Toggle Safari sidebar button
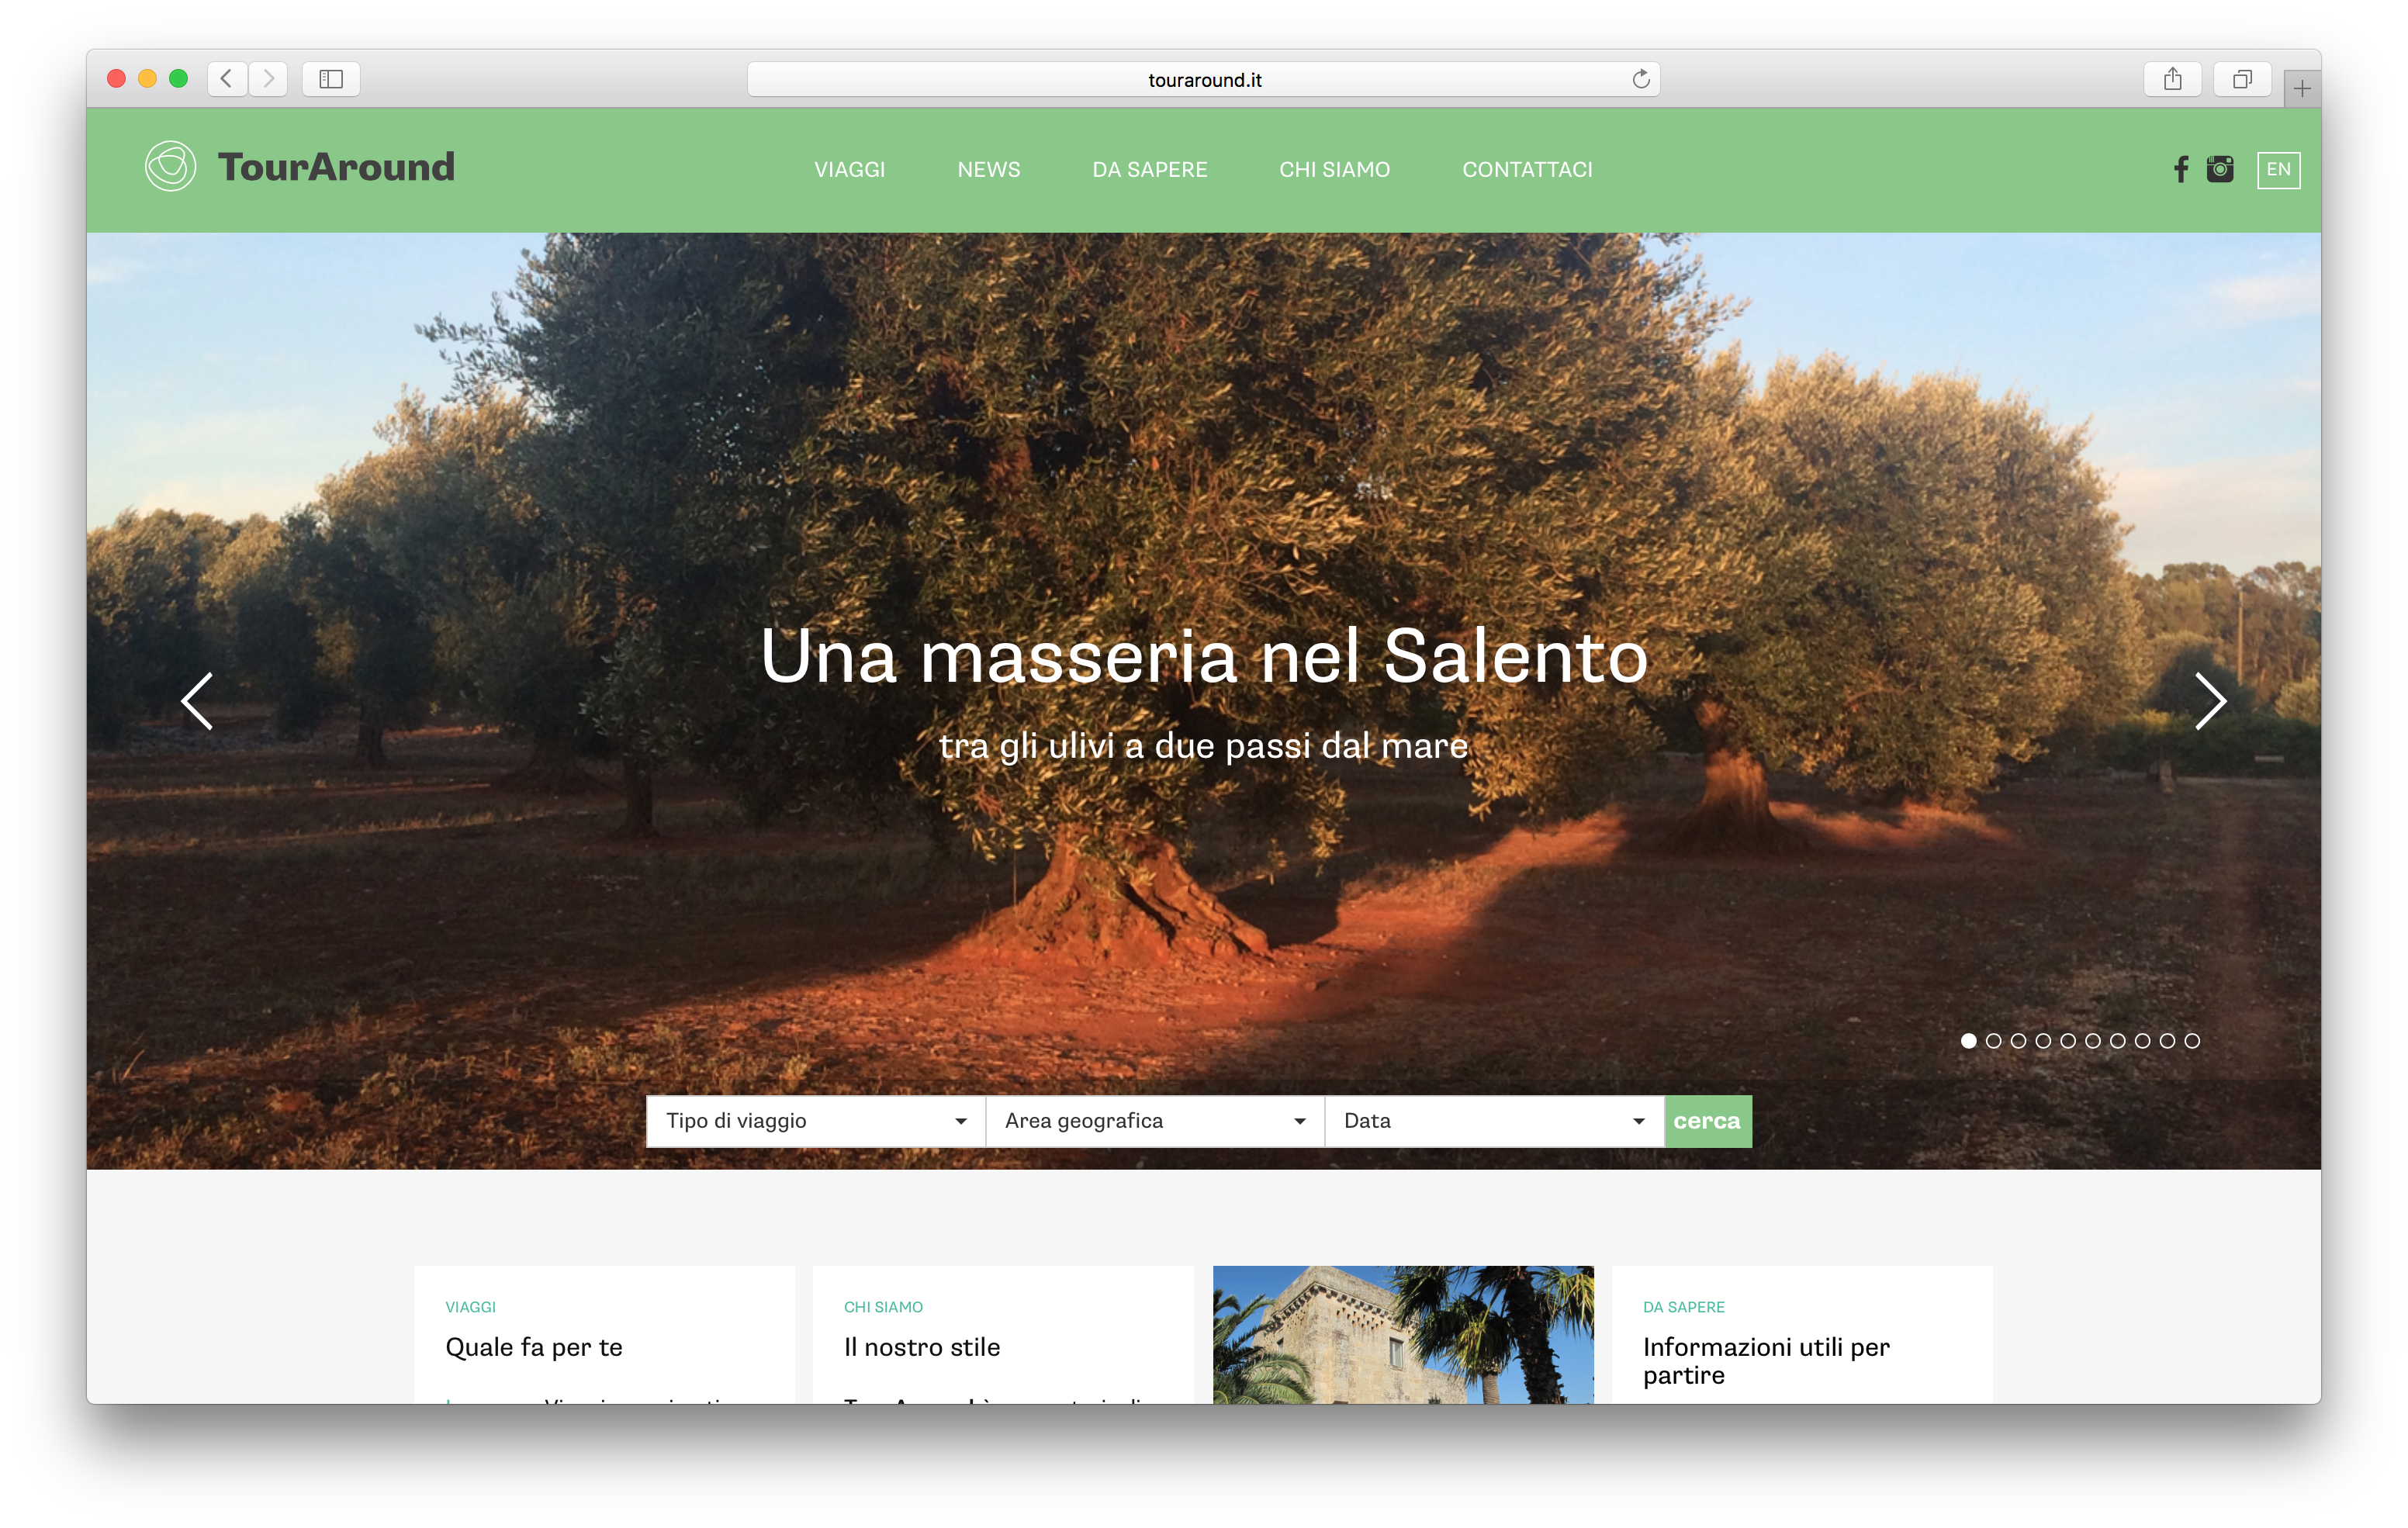Viewport: 2408px width, 1528px height. (331, 79)
